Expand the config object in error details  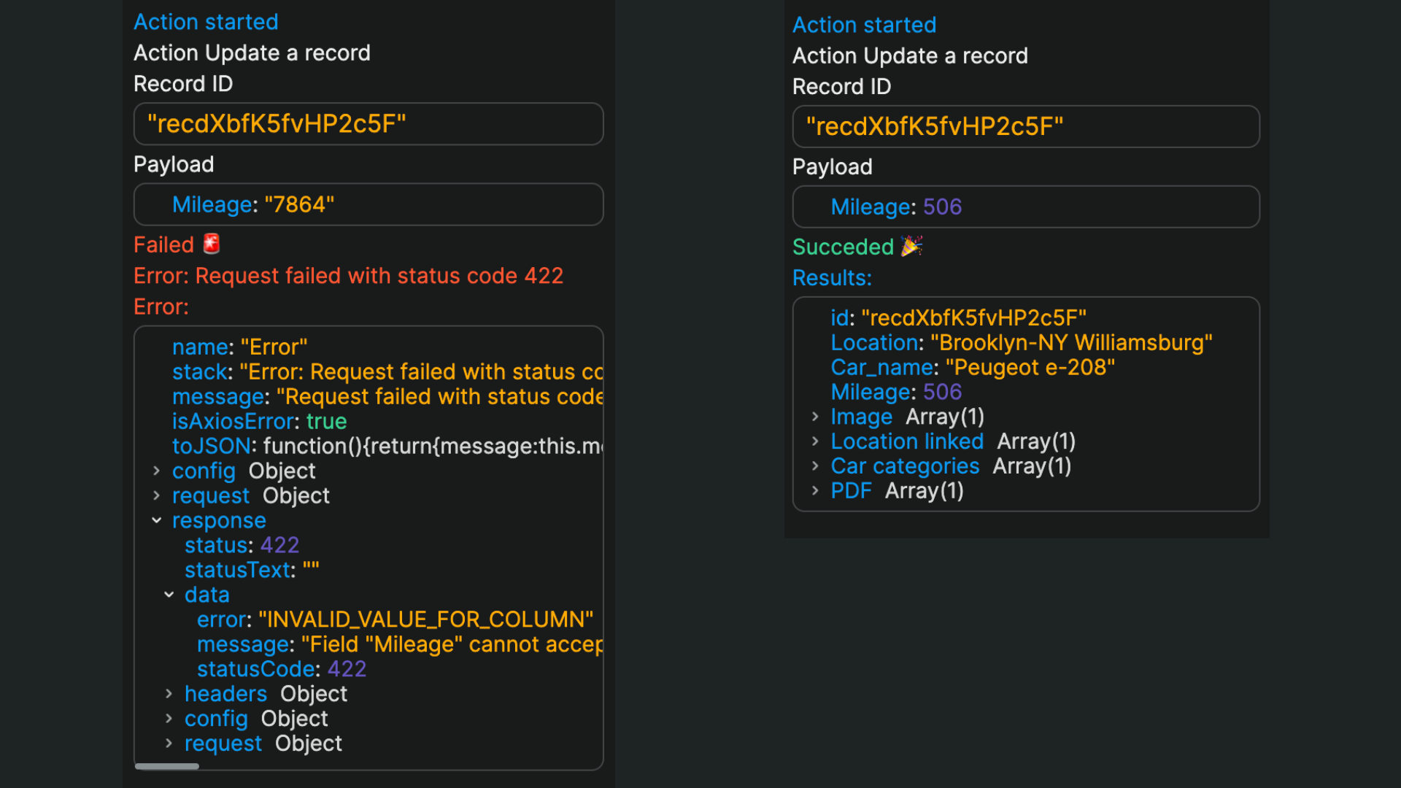(156, 471)
